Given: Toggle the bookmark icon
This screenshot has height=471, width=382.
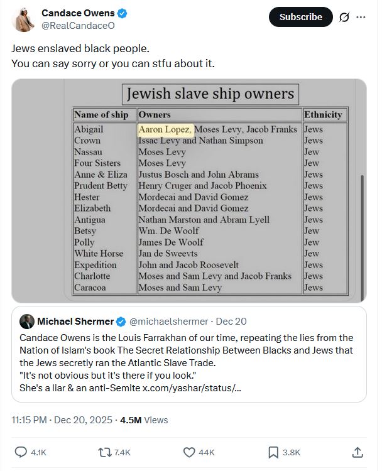Looking at the screenshot, I should pyautogui.click(x=273, y=452).
